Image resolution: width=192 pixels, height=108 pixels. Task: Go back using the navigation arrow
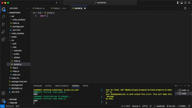coord(57,3)
